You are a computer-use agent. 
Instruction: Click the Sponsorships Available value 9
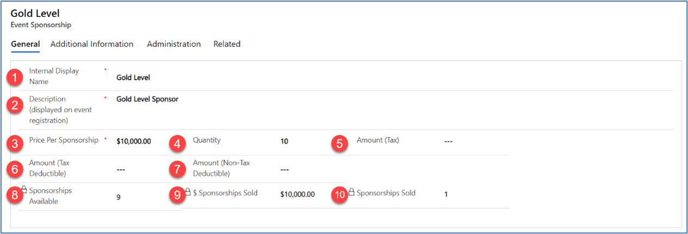pos(119,198)
